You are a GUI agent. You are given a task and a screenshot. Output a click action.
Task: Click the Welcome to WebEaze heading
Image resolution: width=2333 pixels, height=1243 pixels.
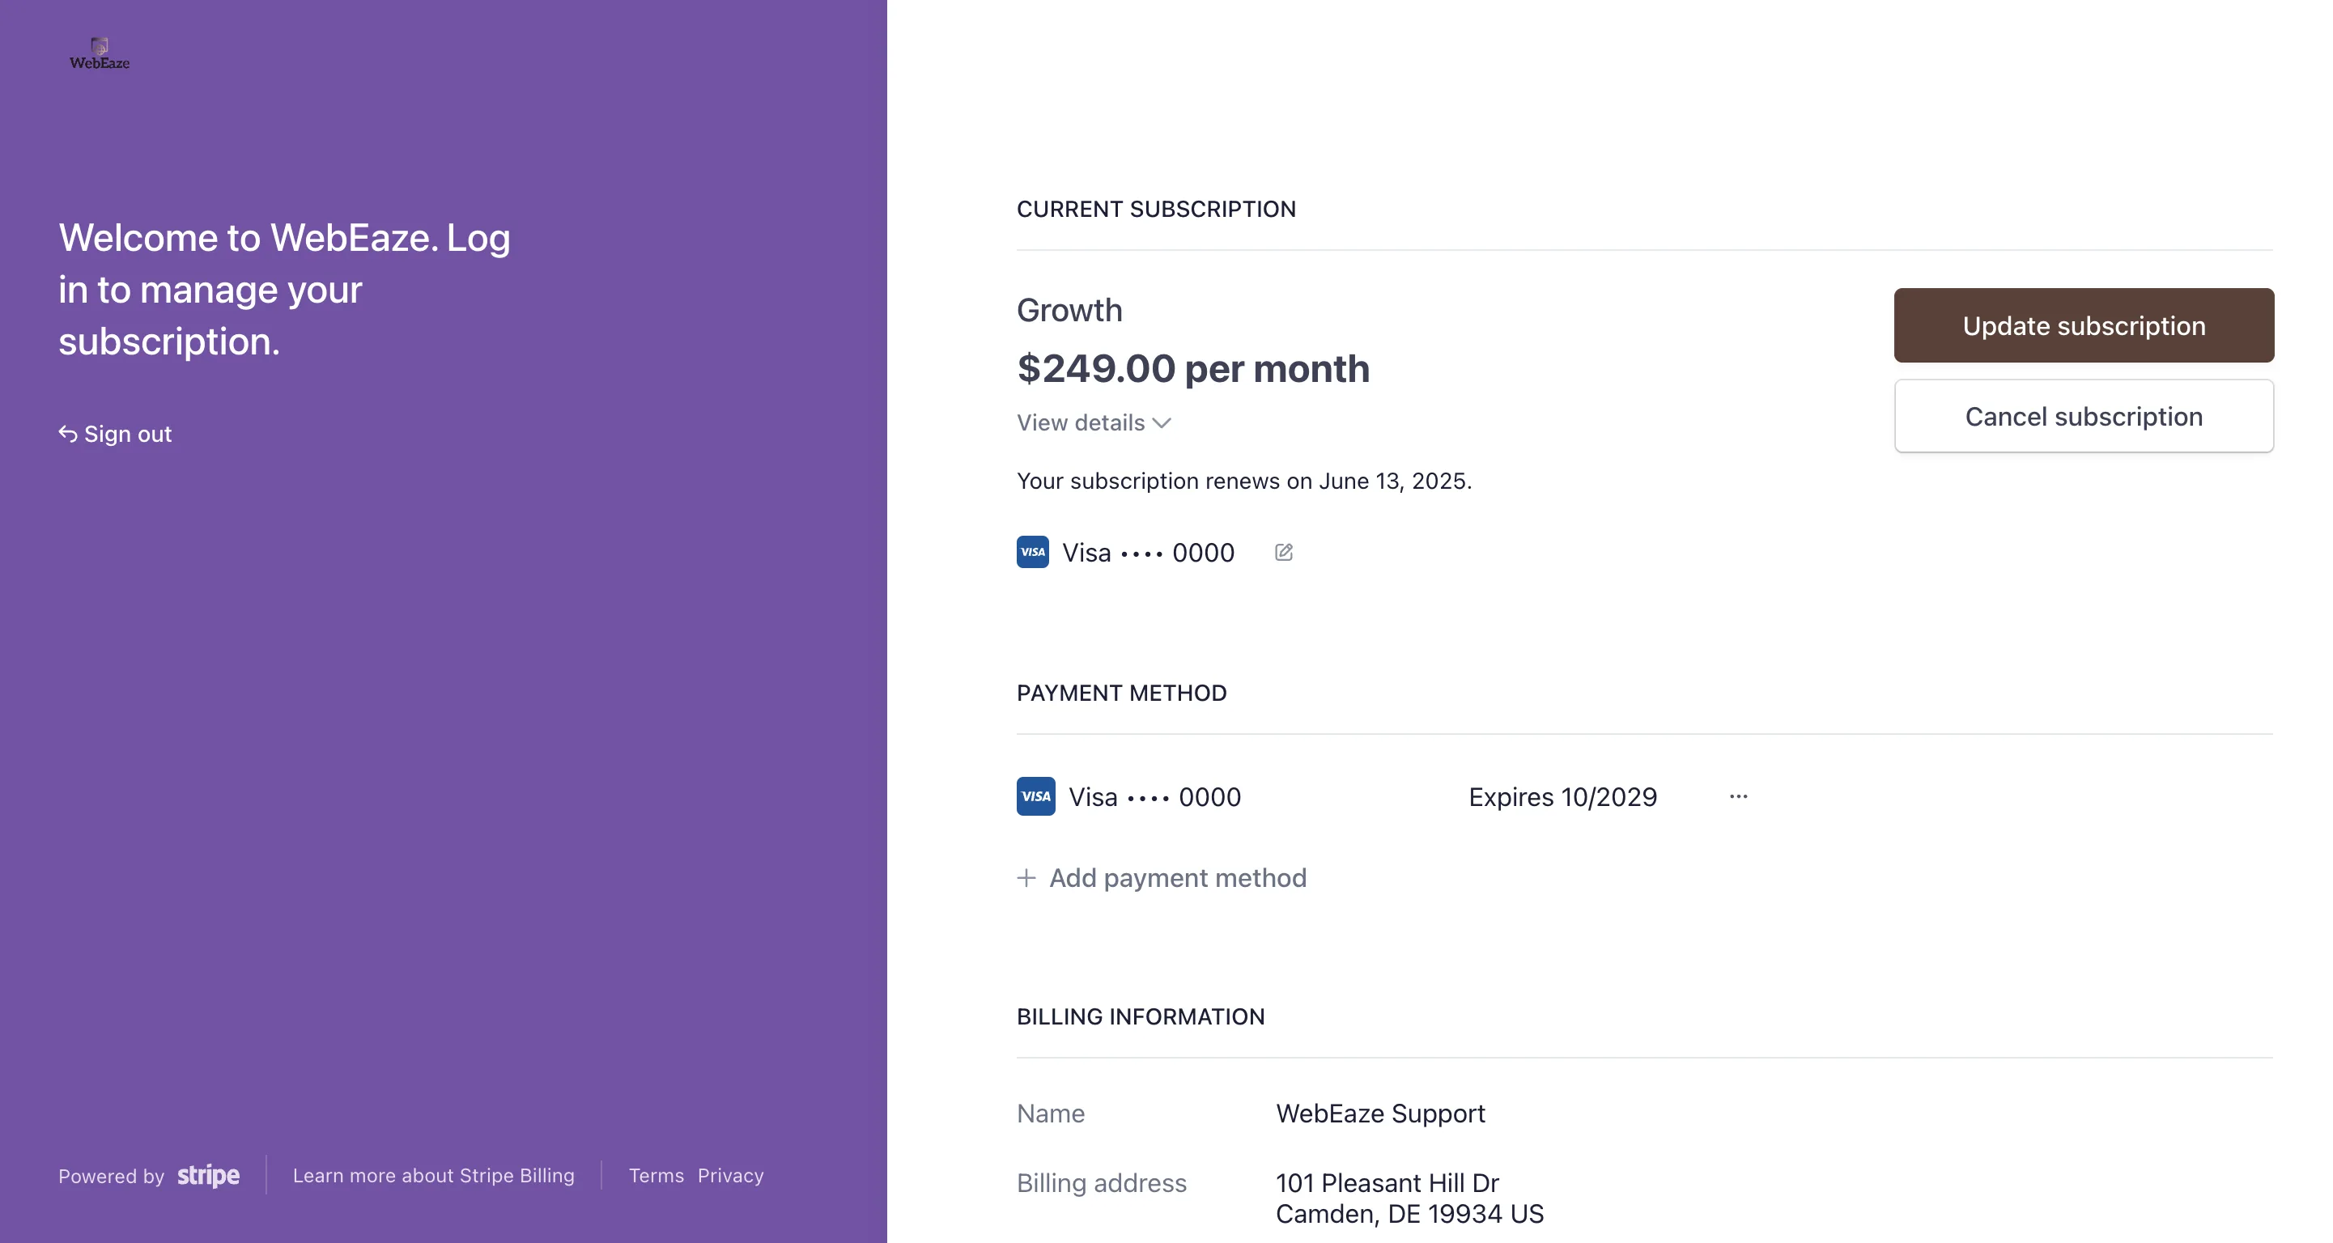[x=284, y=290]
